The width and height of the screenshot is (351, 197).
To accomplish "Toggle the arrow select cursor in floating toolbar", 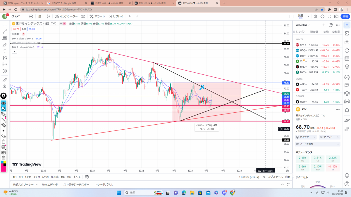I will (x=4, y=109).
